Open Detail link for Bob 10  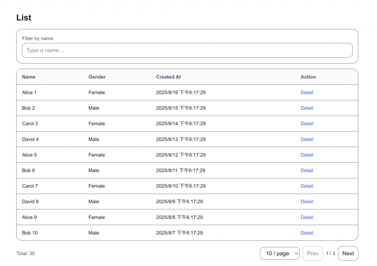click(x=307, y=233)
